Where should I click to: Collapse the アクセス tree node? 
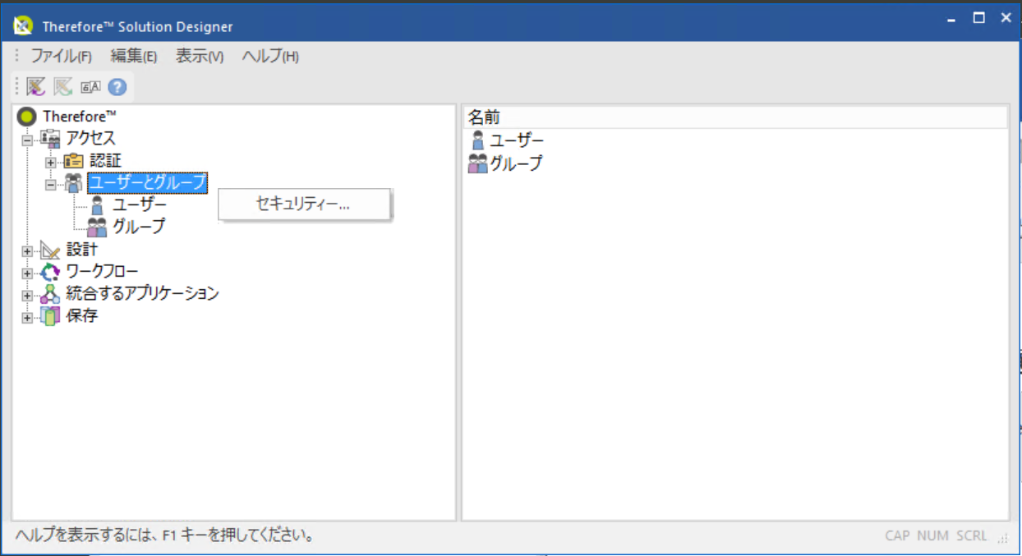coord(27,140)
